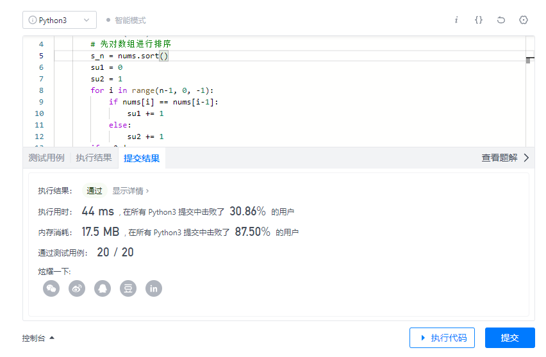Screen dimensions: 546x357
Task: Place cursor on line 5 nums.sort()
Action: click(143, 56)
